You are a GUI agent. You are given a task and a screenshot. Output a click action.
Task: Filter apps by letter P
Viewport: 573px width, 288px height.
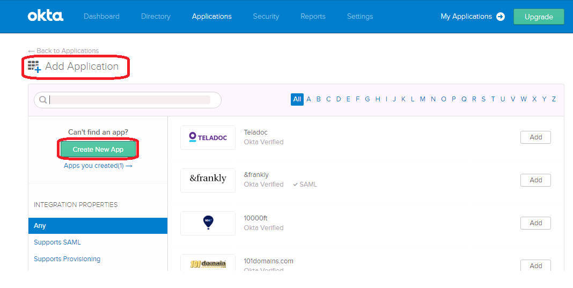click(x=453, y=99)
